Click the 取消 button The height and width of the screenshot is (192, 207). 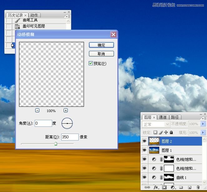(x=101, y=54)
